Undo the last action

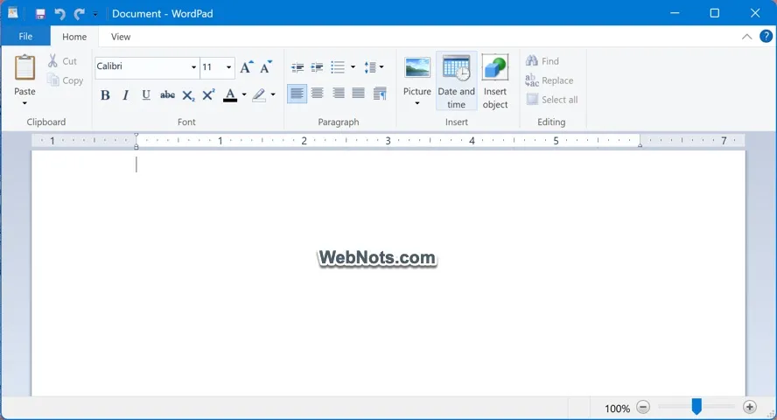(60, 14)
